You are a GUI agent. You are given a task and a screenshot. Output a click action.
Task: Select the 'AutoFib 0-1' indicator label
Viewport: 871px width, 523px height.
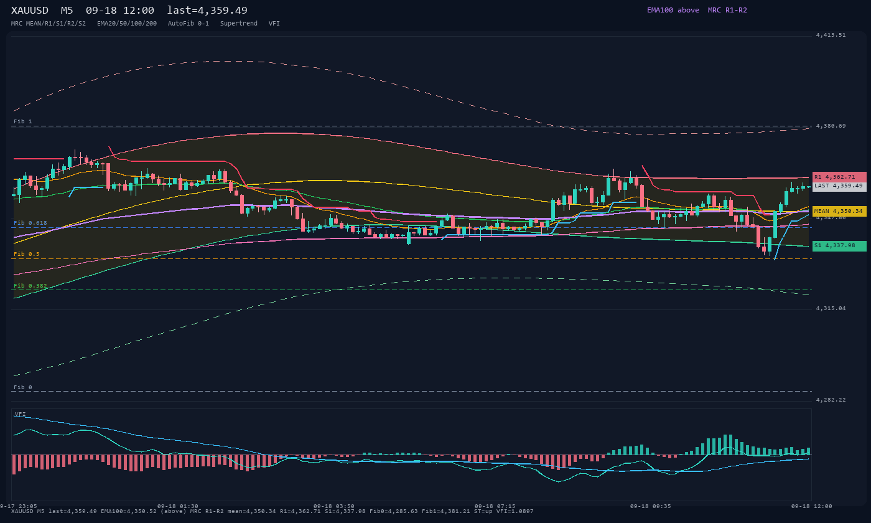tap(189, 24)
